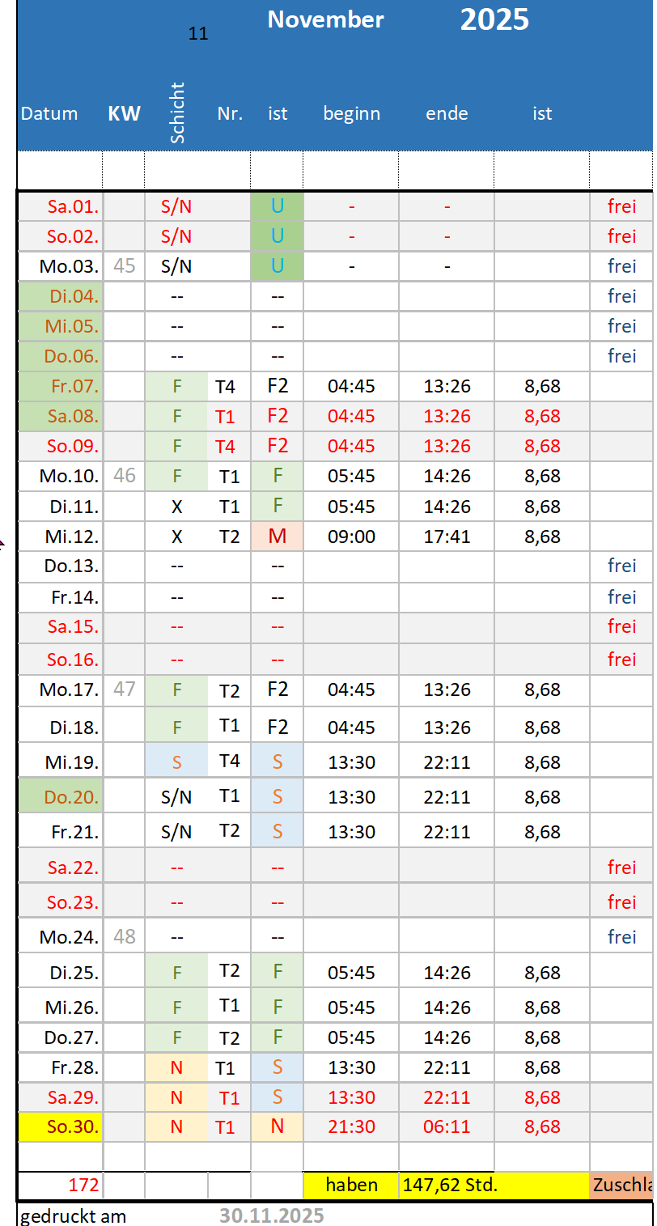This screenshot has height=1226, width=657.
Task: Select the beginn column header
Action: click(x=351, y=114)
